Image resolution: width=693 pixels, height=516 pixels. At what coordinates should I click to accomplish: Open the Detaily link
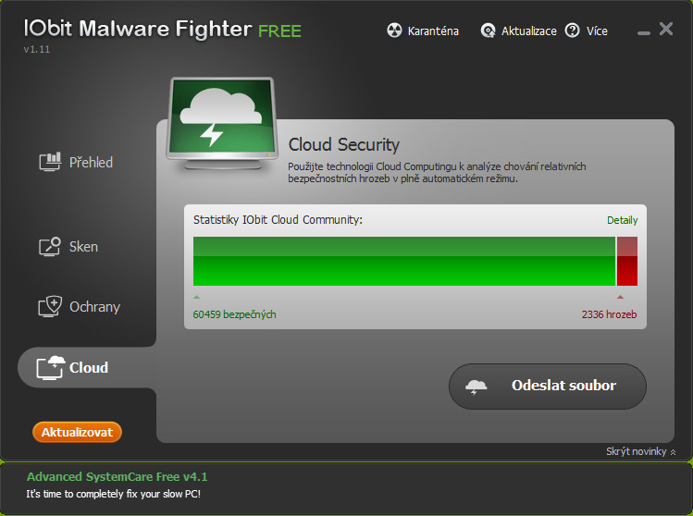[622, 220]
